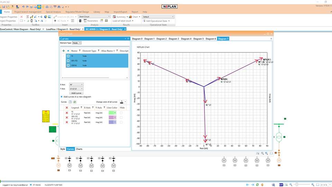The image size is (332, 187).
Task: Click the red X header to delete all curves
Action: coord(67,108)
